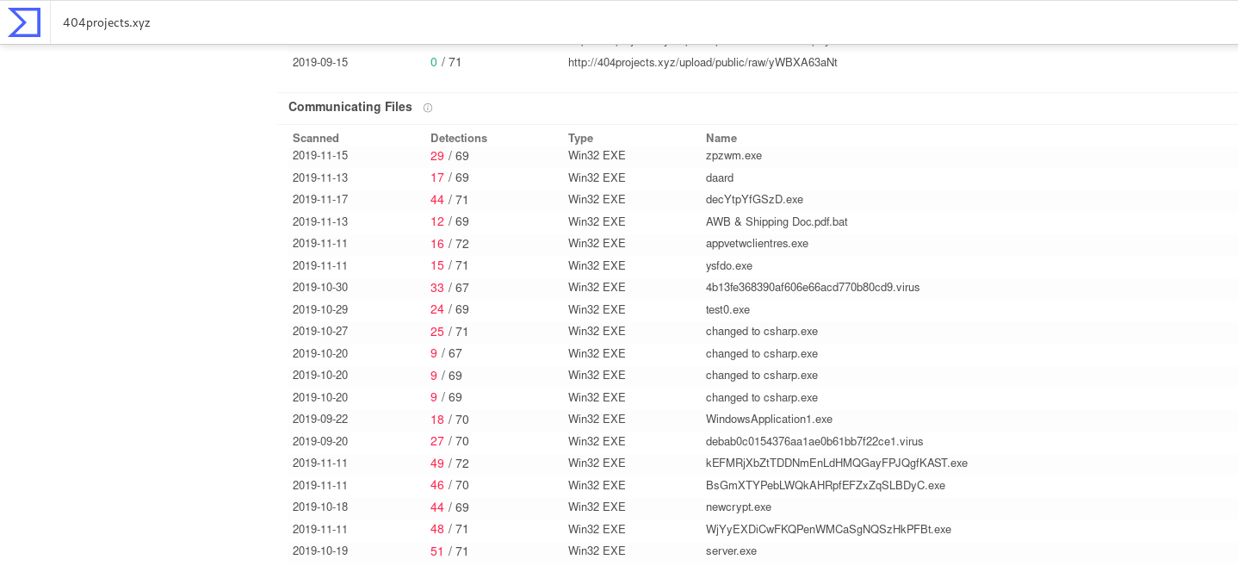1238x566 pixels.
Task: Open the decYtpYfGSzD.exe file report
Action: click(754, 200)
